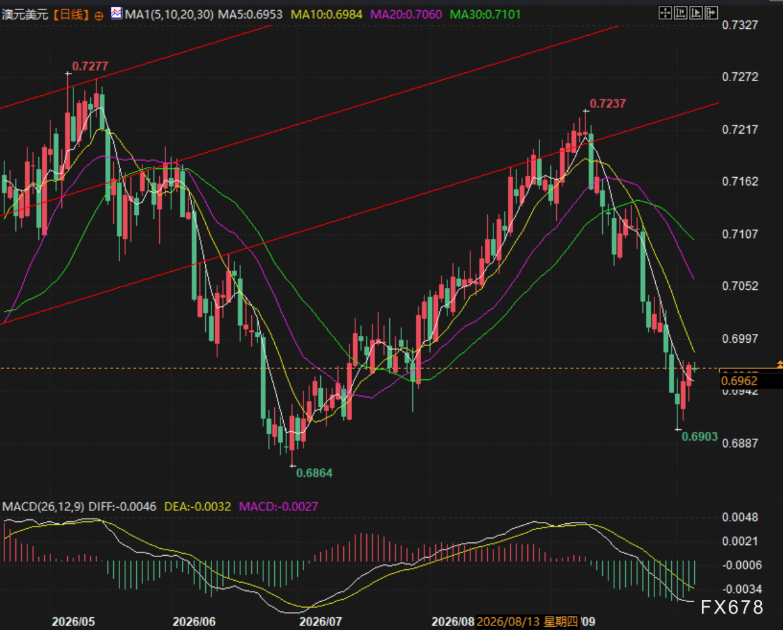Viewport: 783px width, 630px height.
Task: Click the MACD:-0.0027 value
Action: pos(279,507)
